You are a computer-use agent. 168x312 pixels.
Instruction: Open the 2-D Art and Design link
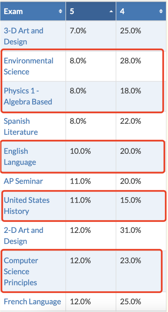tap(23, 236)
